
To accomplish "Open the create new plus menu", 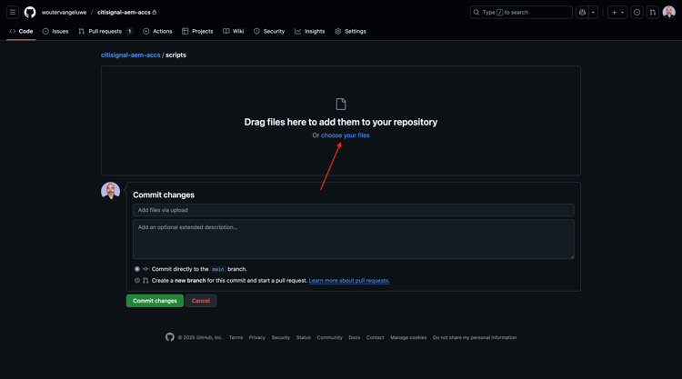I will click(x=617, y=12).
